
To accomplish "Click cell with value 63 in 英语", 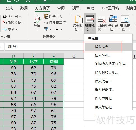I will [13, 86].
